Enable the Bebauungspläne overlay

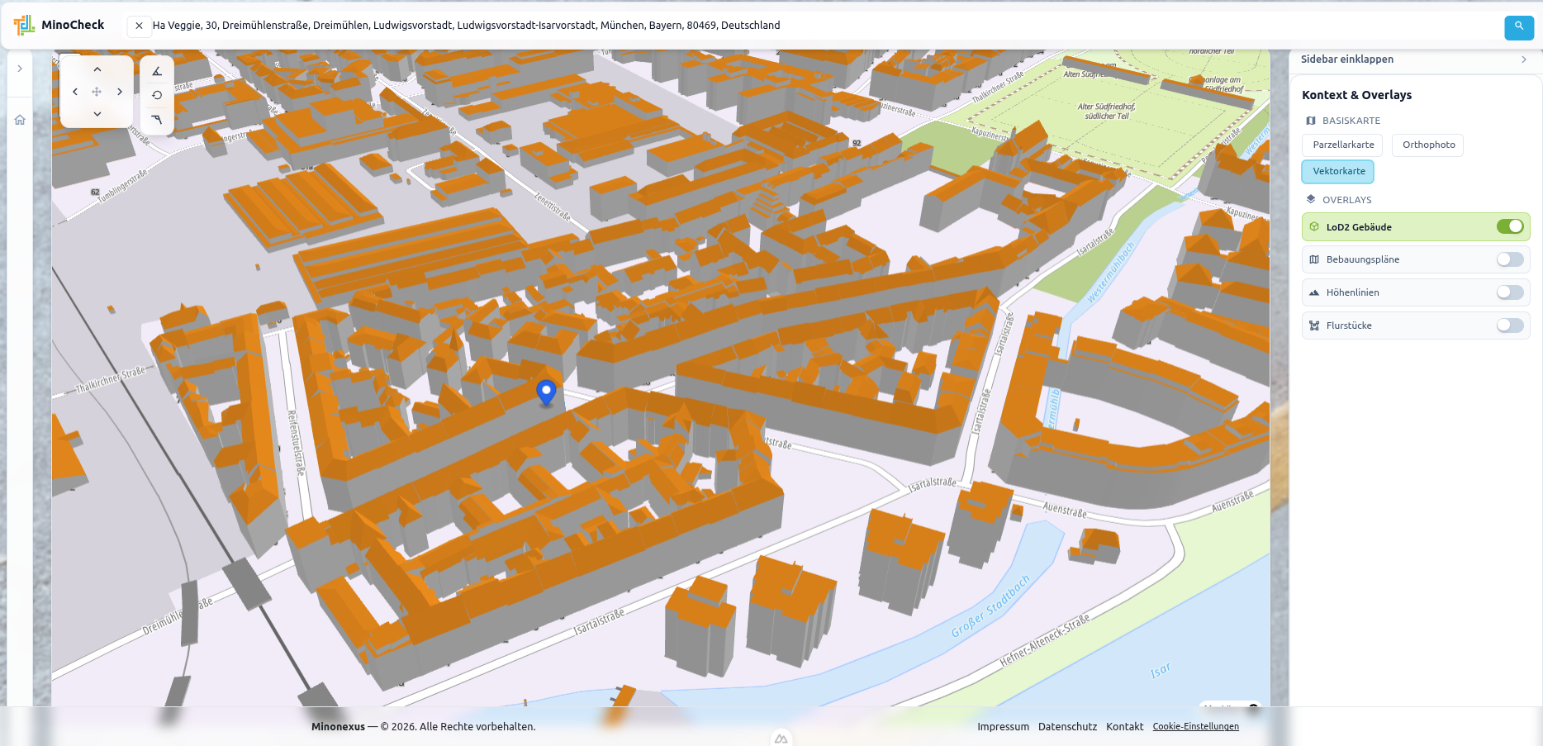click(1509, 259)
